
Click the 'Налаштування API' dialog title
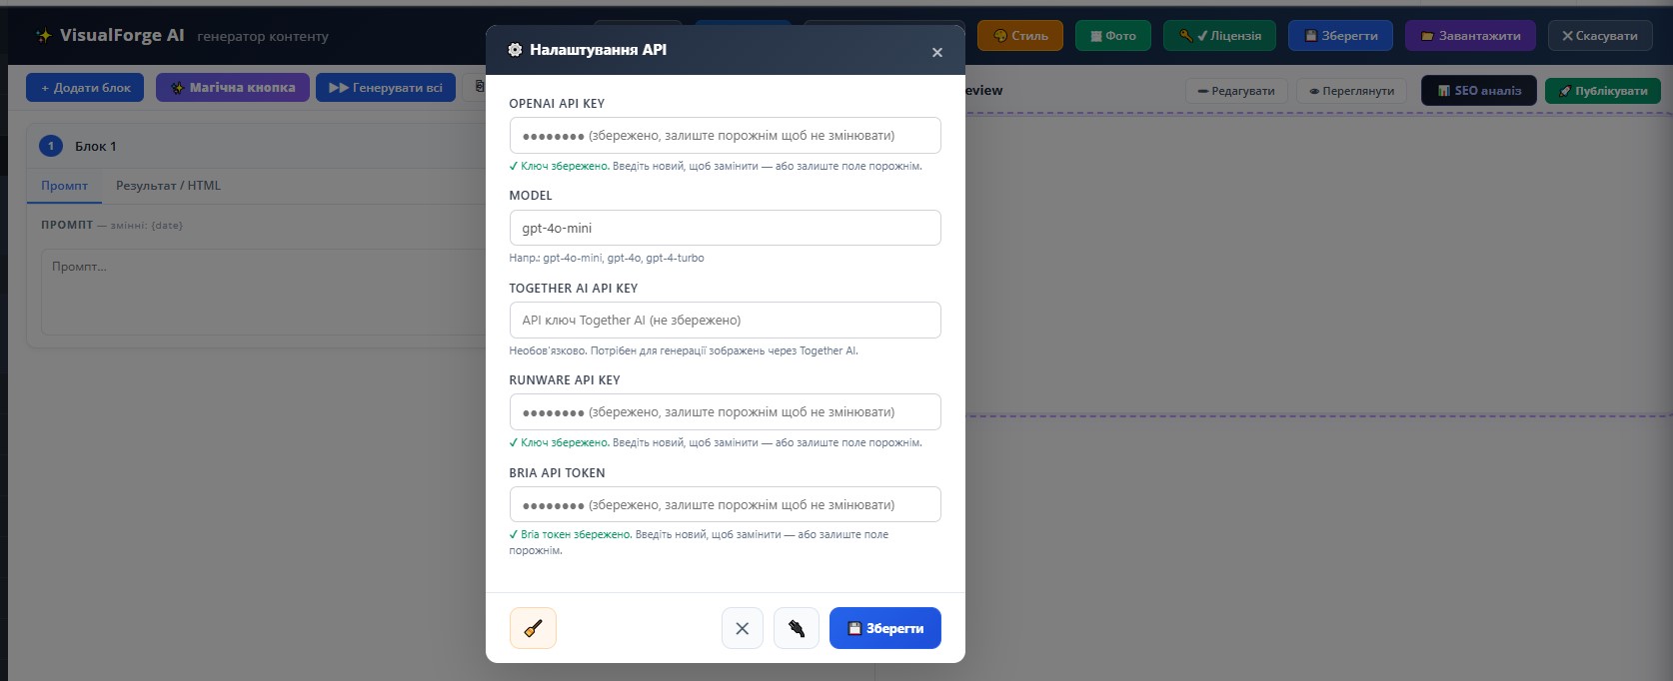coord(598,50)
